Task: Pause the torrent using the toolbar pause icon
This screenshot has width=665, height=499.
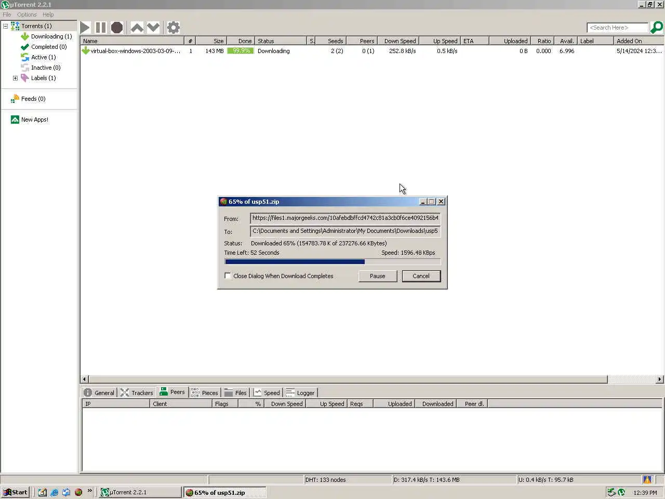Action: [101, 28]
